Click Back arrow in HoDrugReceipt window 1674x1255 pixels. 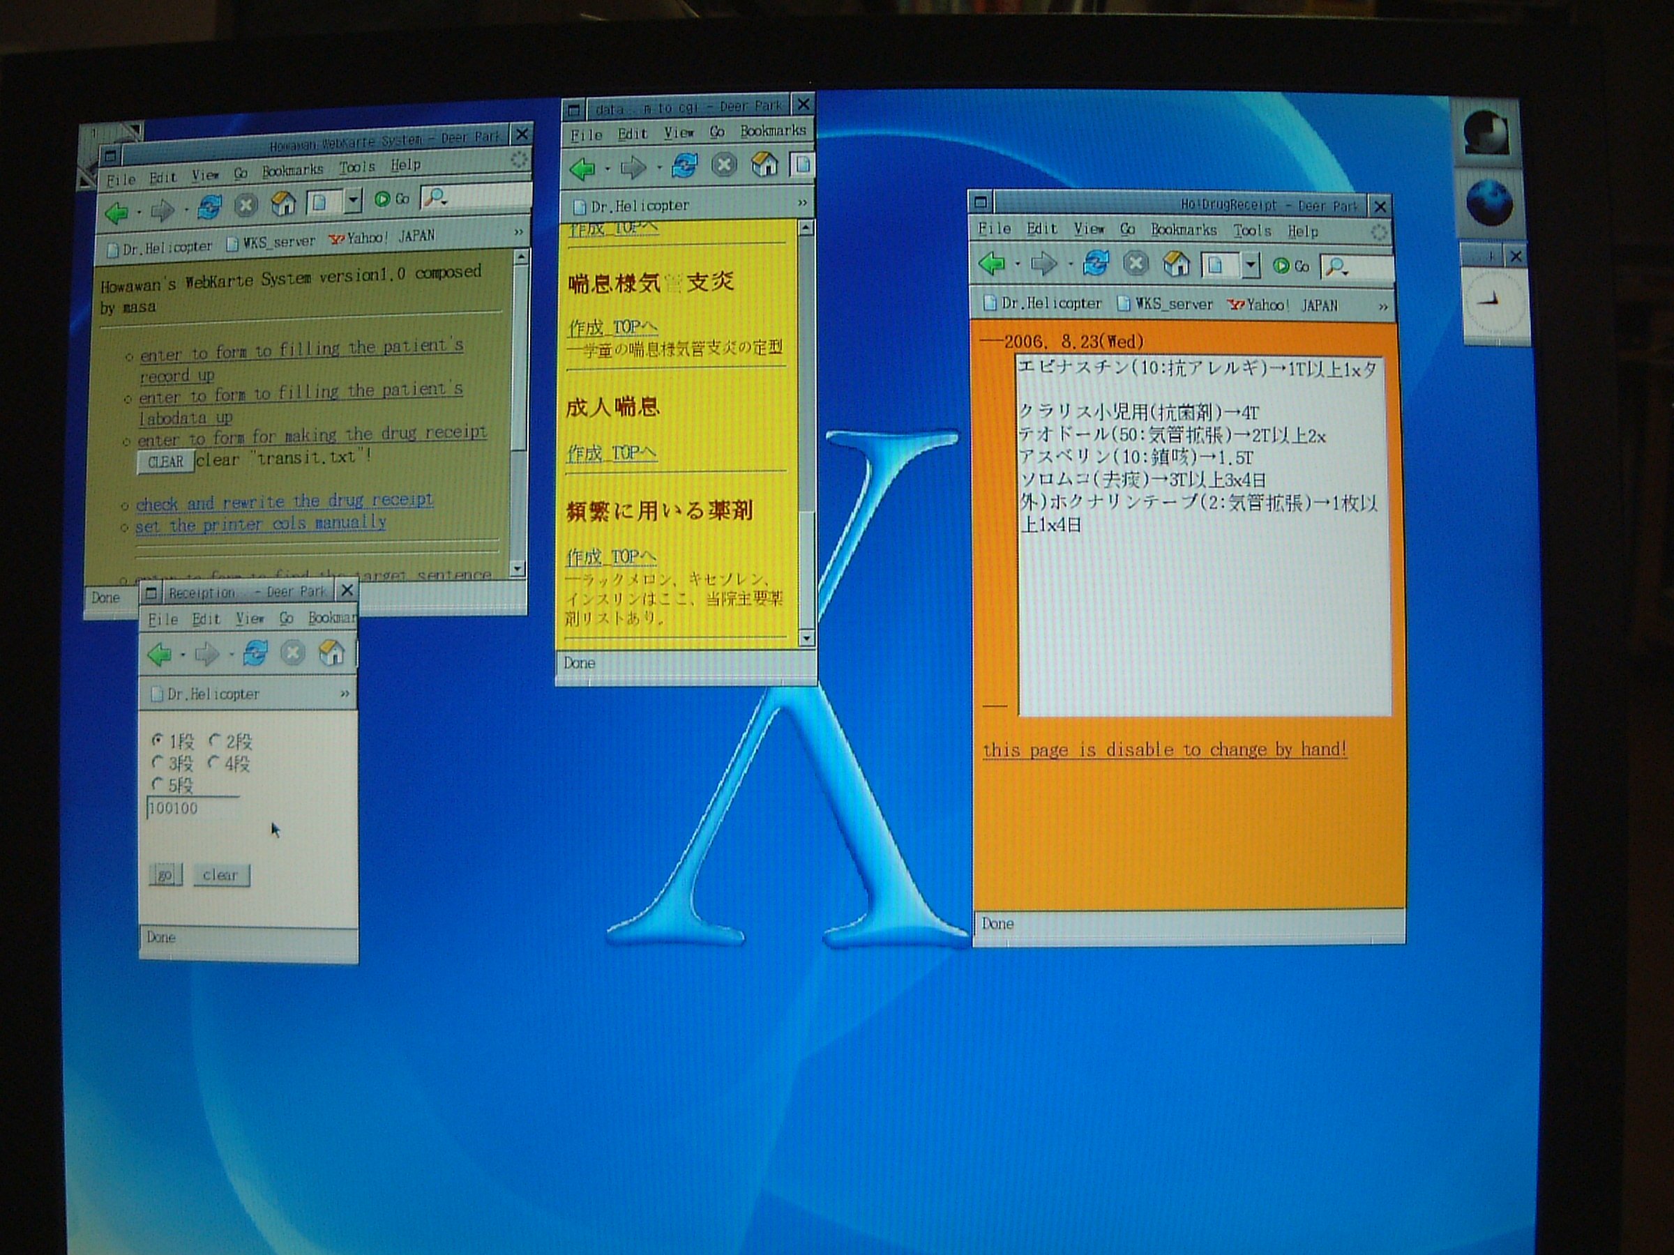tap(991, 264)
